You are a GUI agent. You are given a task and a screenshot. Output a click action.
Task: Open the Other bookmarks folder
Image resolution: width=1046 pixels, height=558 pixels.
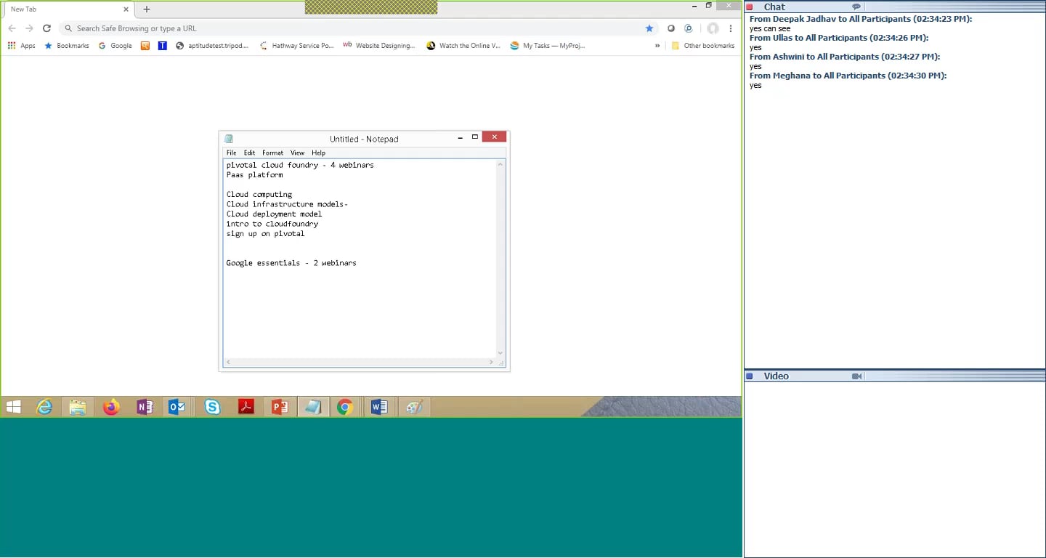coord(703,46)
